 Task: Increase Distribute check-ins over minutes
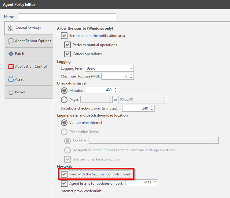click(x=152, y=107)
